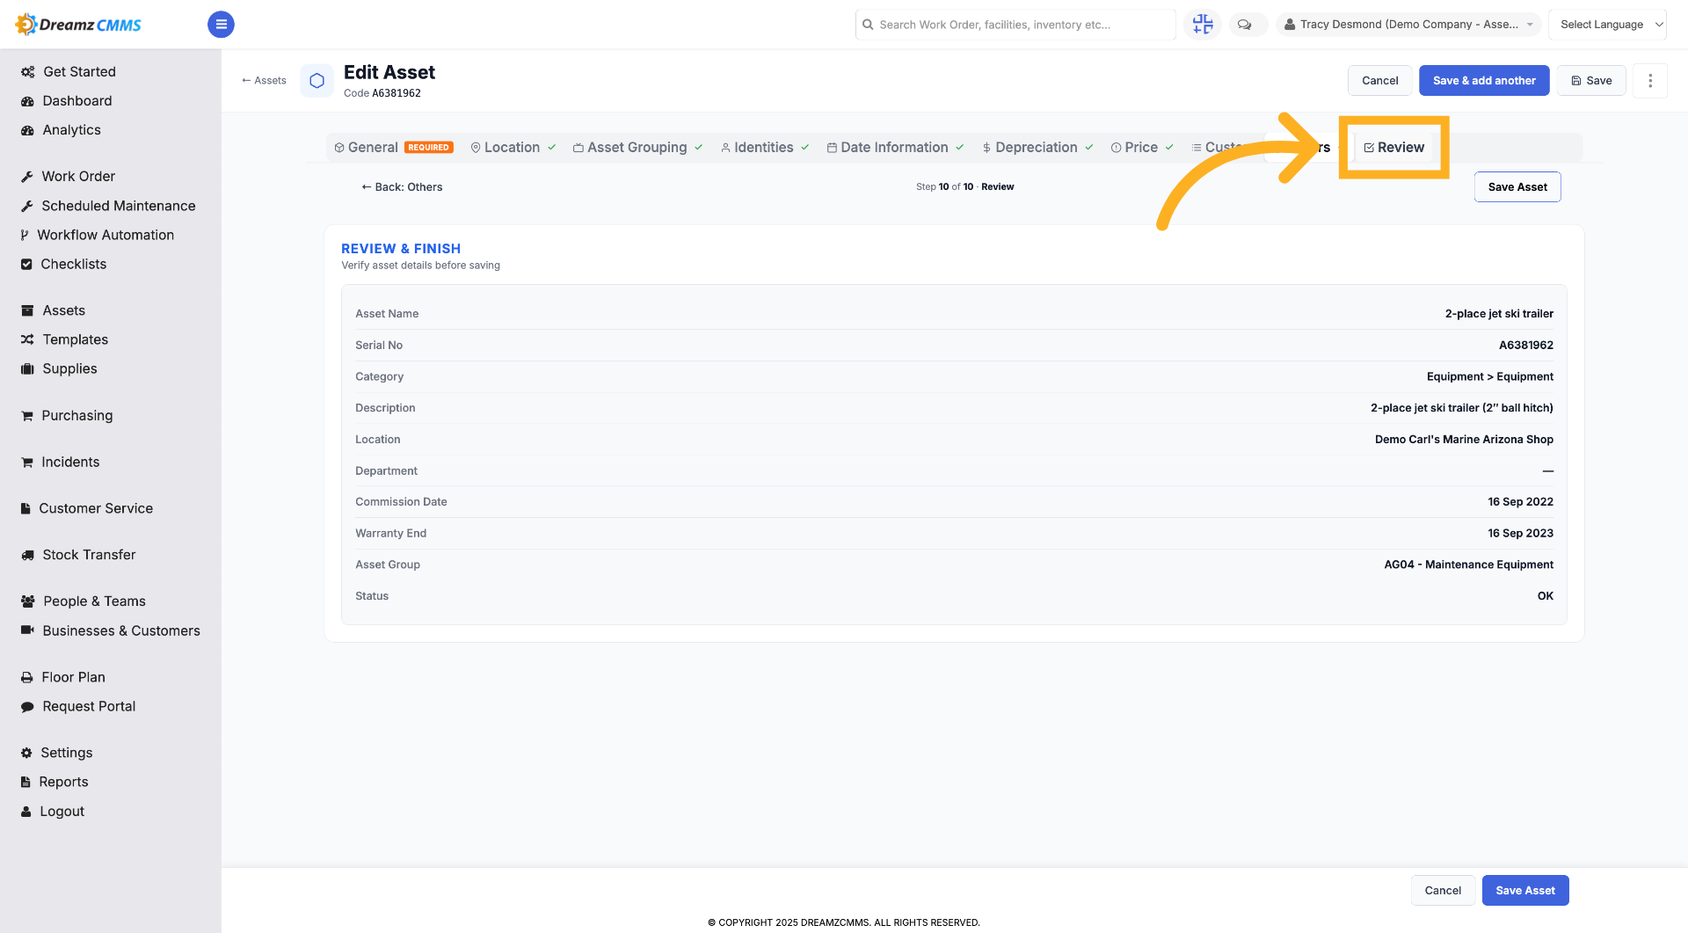Click the Save button in header
Screen dimensions: 1688x933
coord(1591,81)
